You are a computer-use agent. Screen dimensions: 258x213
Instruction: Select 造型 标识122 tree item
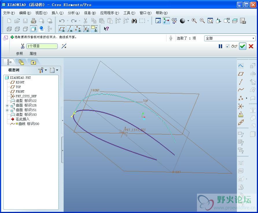click(23, 101)
